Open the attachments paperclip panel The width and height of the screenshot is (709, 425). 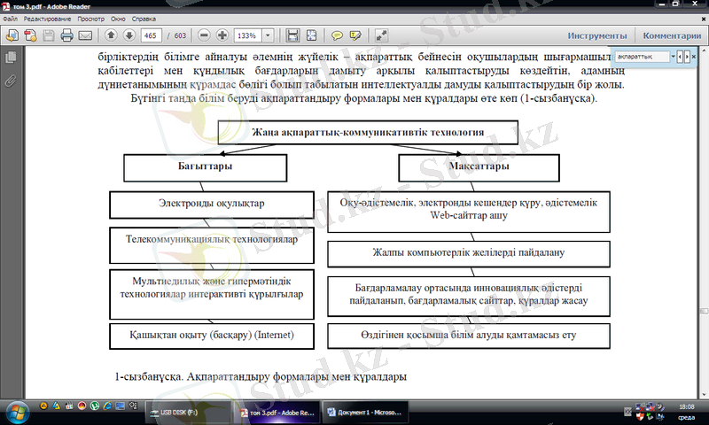11,80
